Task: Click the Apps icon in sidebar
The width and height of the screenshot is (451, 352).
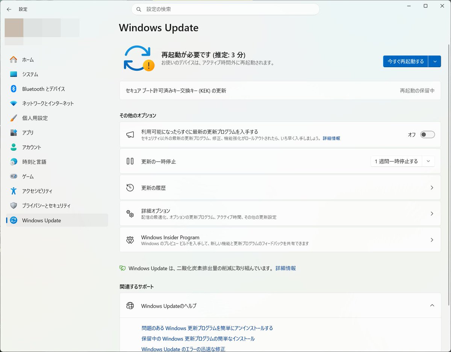Action: point(14,133)
